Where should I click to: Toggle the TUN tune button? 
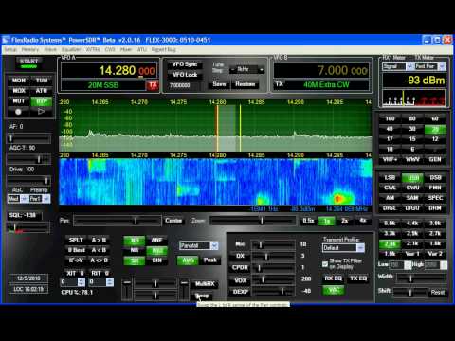42,81
